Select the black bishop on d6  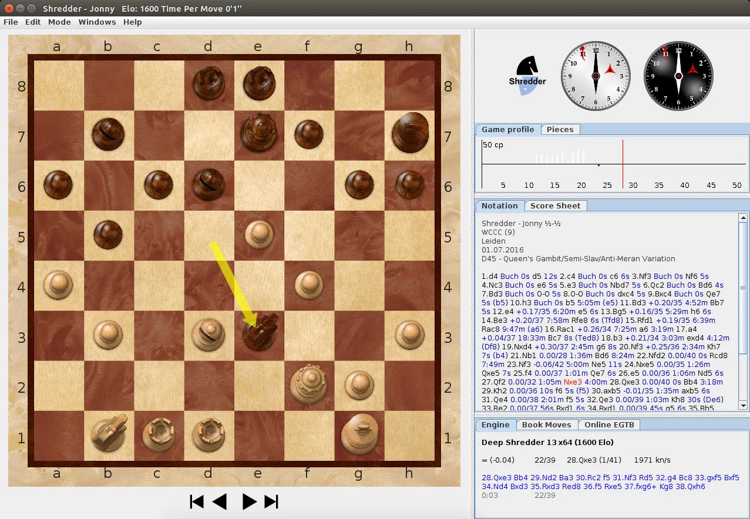pos(209,184)
